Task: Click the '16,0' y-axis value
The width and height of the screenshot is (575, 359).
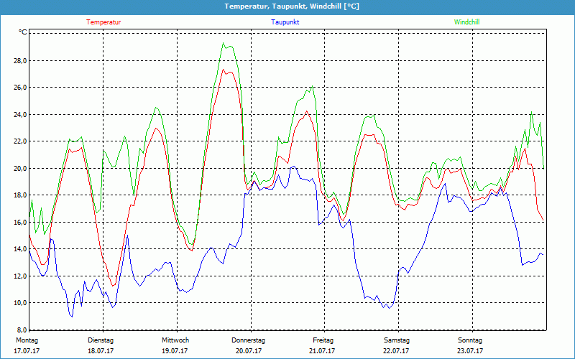Action: click(x=20, y=222)
